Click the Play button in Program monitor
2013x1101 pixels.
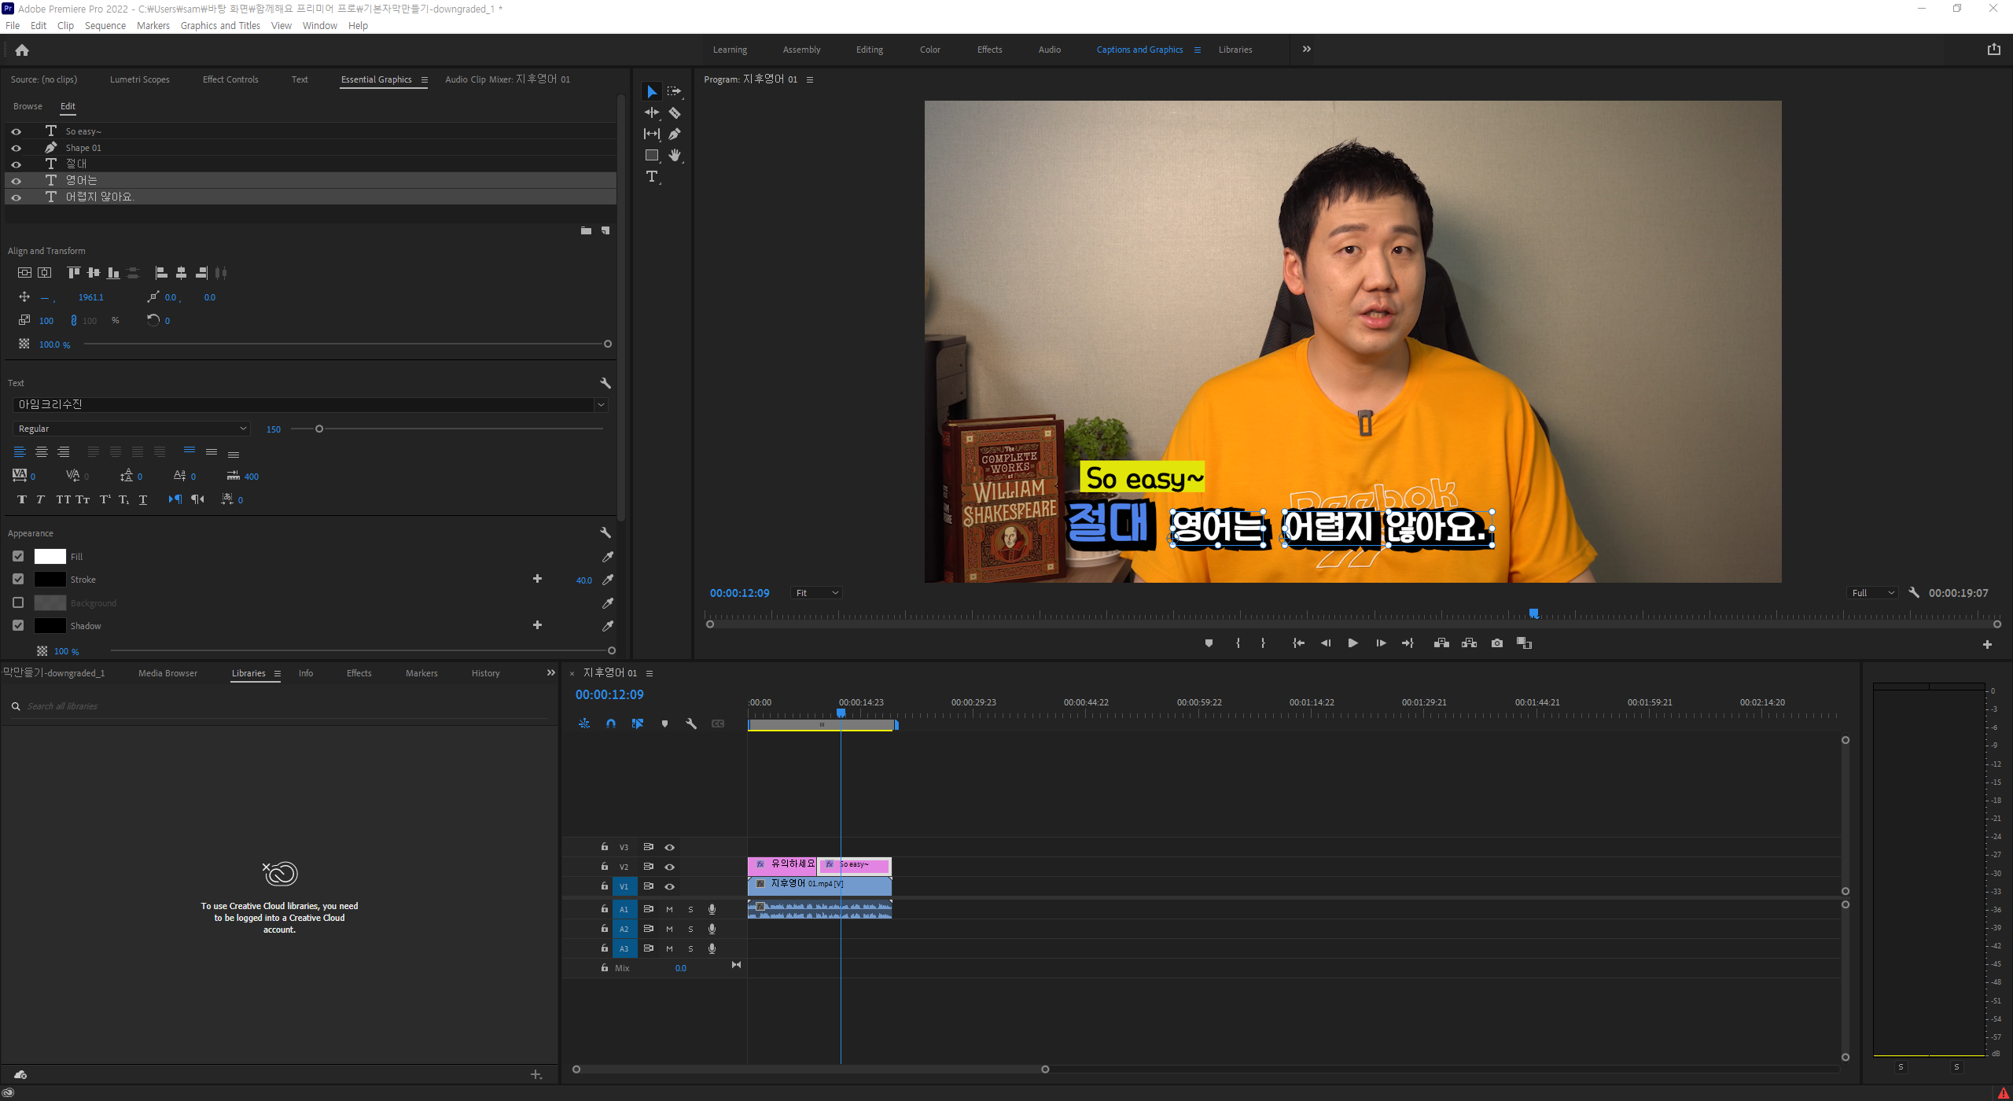1352,643
